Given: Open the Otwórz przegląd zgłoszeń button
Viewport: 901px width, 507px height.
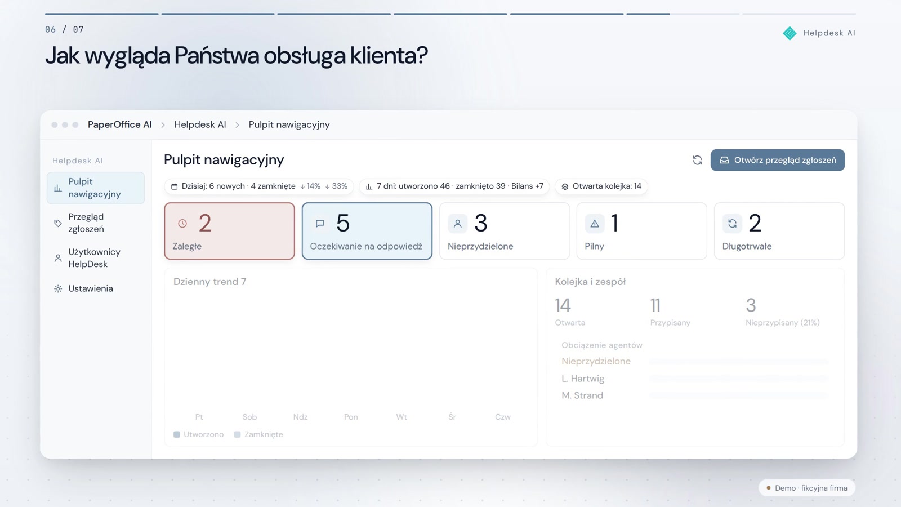Looking at the screenshot, I should (x=777, y=160).
